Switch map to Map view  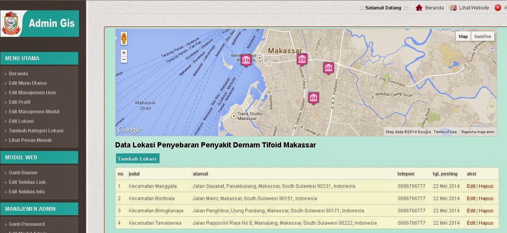[463, 36]
